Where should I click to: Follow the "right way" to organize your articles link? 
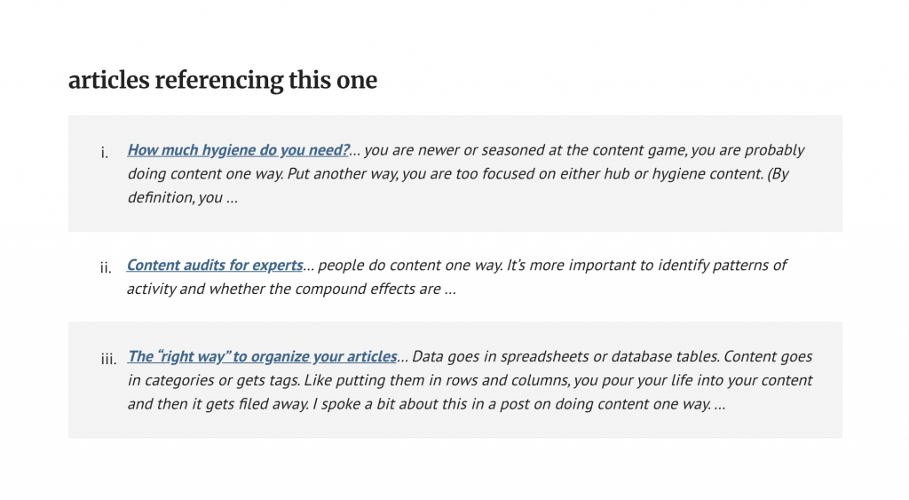[262, 356]
